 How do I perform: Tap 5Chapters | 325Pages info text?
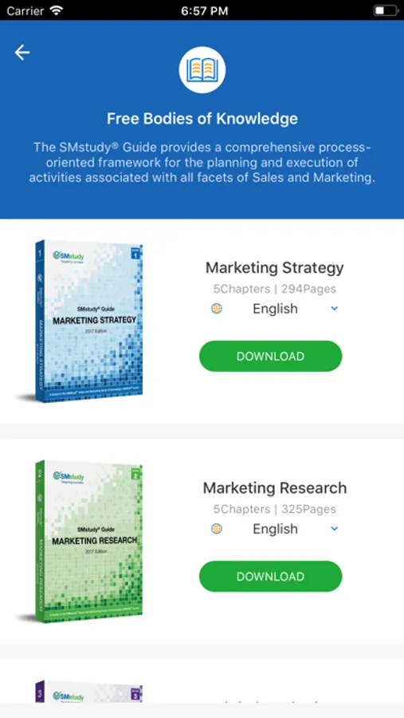pyautogui.click(x=275, y=509)
